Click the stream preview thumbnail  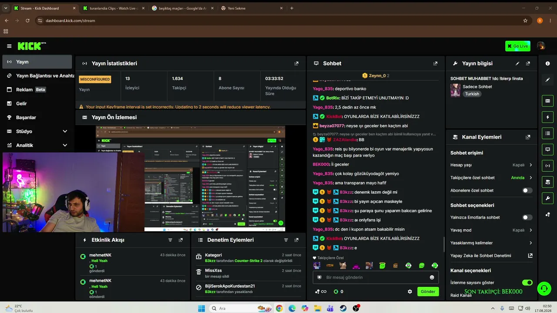pos(191,179)
